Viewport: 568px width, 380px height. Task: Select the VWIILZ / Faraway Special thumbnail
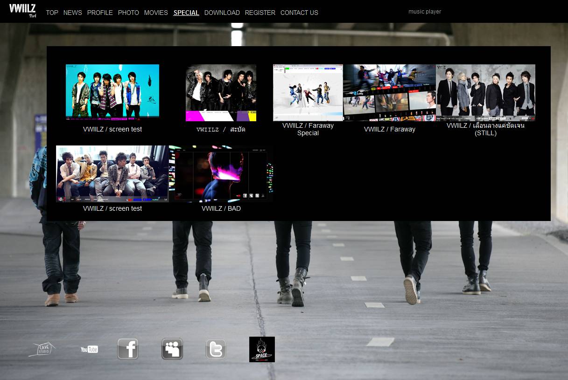[308, 92]
